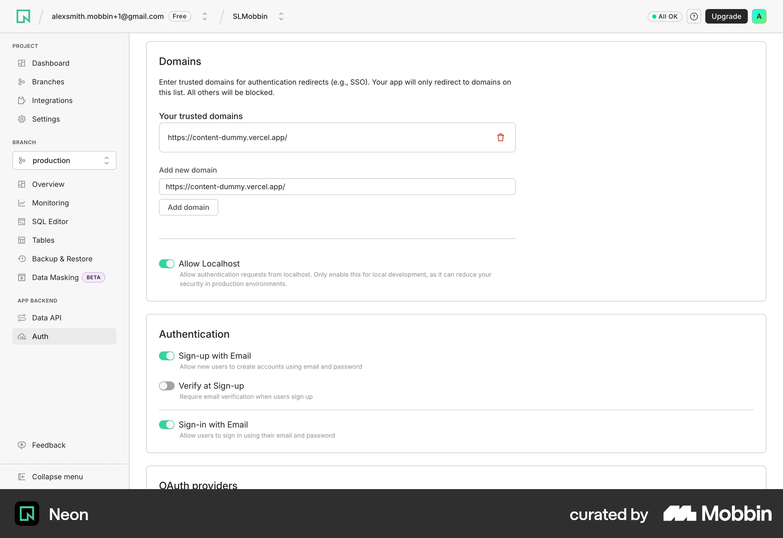
Task: Go to Branches page
Action: [x=64, y=82]
